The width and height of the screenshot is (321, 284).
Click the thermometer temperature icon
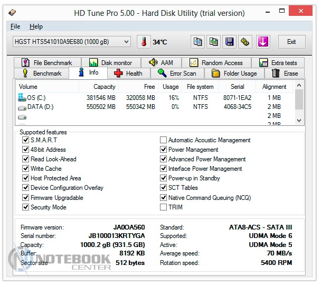[x=143, y=42]
